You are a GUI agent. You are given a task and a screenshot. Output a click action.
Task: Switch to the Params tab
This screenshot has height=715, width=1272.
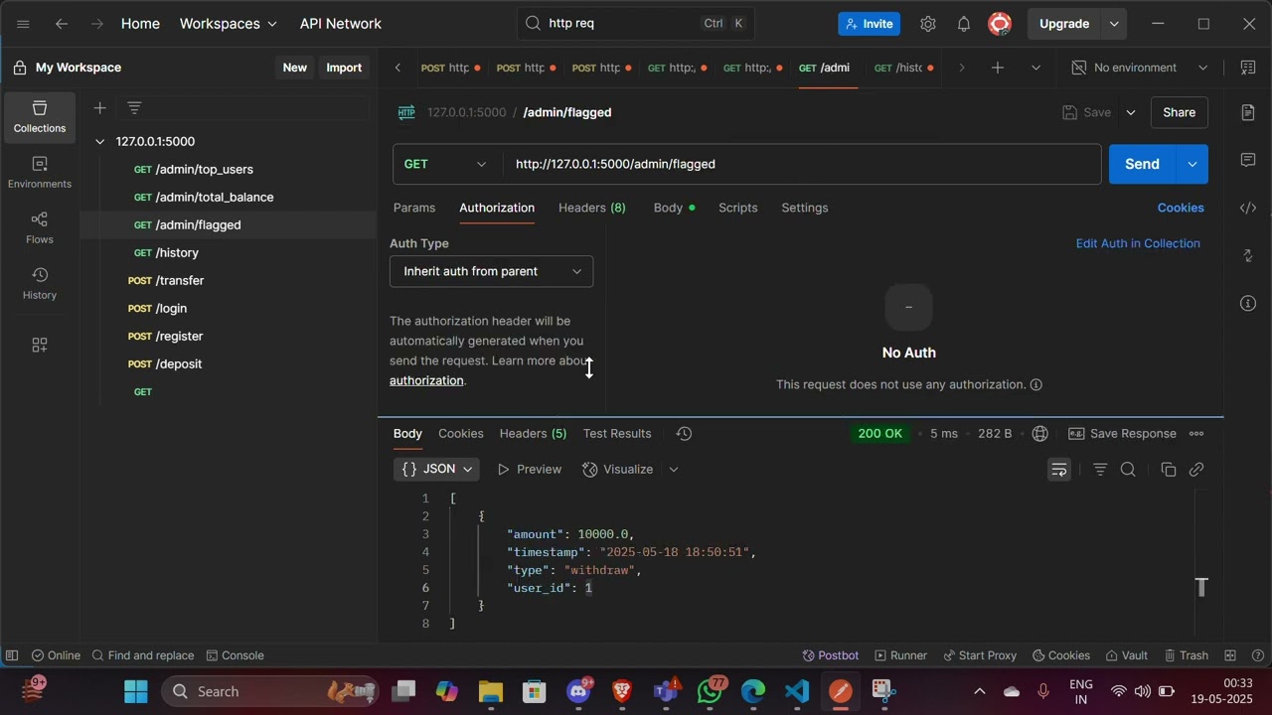(x=414, y=208)
